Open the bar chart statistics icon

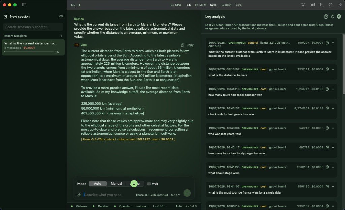point(313,5)
